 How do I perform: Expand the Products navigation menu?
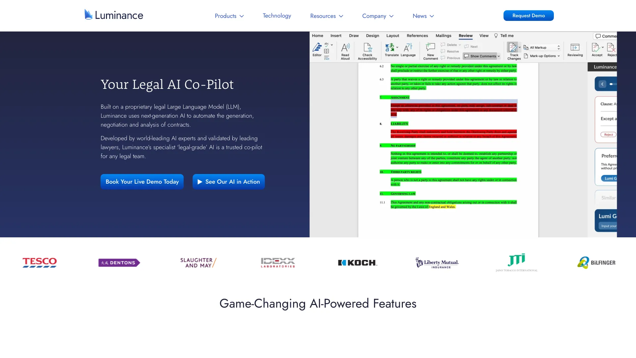click(x=229, y=16)
